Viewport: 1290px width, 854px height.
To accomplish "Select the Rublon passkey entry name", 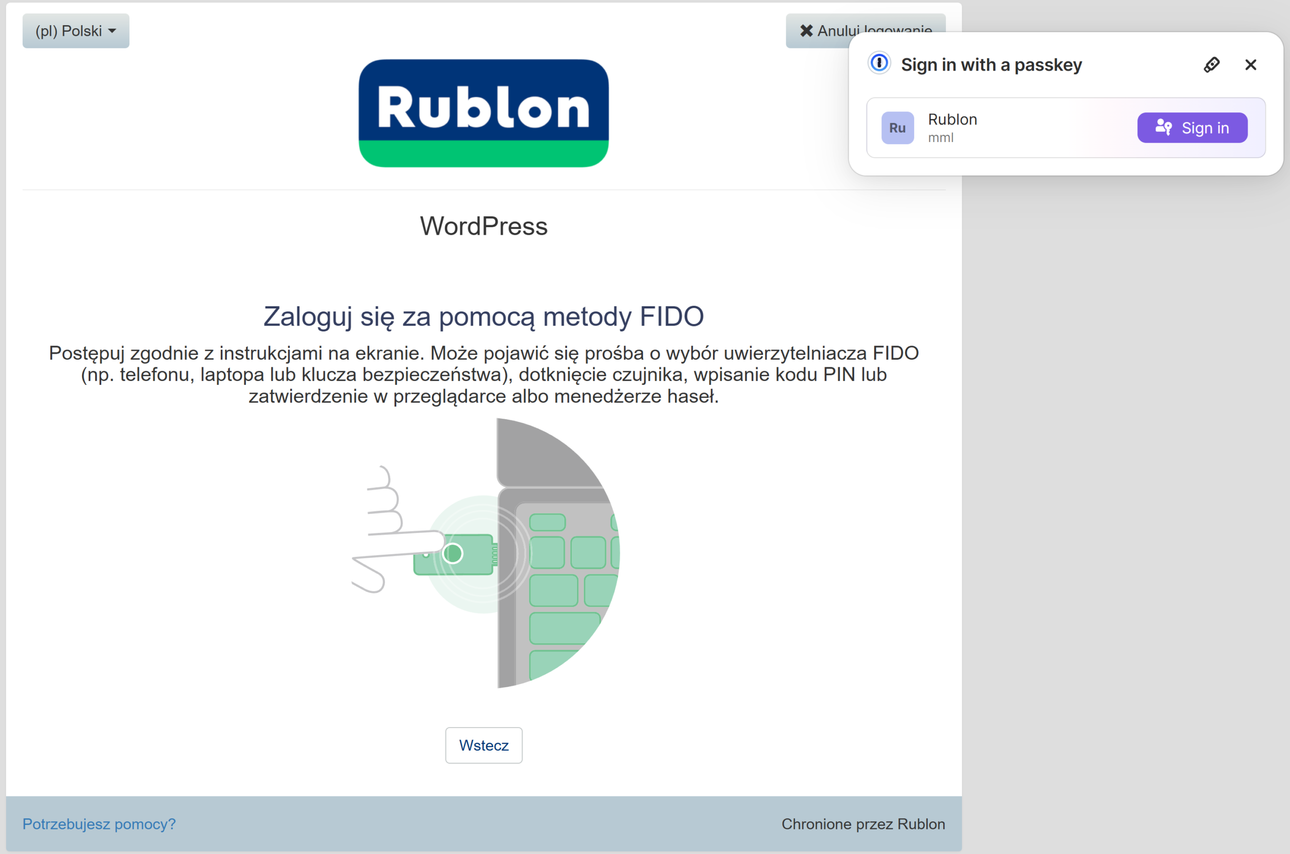I will point(952,119).
